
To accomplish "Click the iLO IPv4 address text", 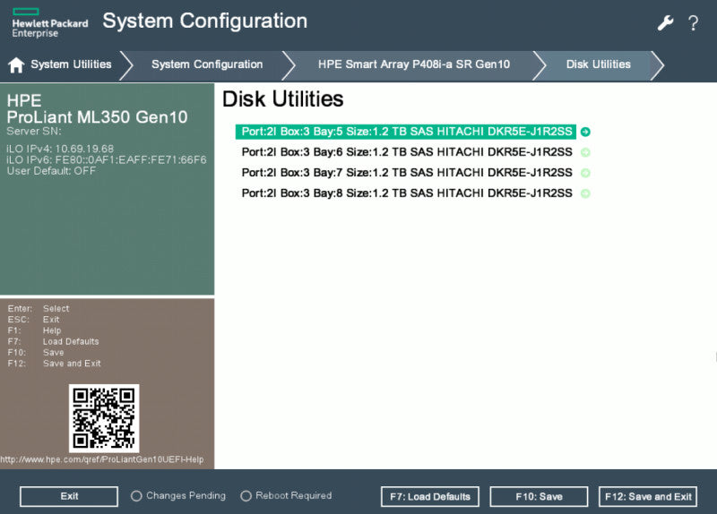I will 60,149.
